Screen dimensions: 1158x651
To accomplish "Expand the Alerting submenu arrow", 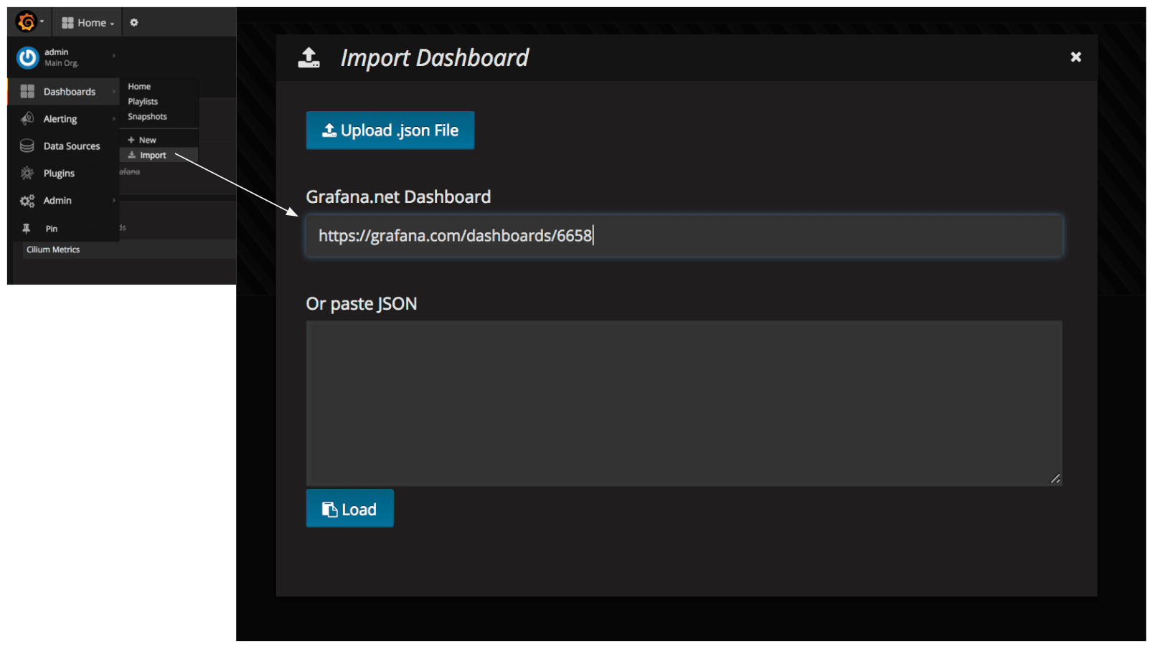I will 114,119.
